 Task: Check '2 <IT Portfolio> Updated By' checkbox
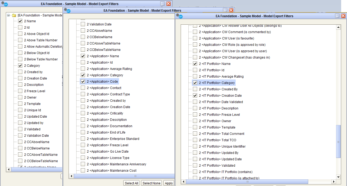195,153
